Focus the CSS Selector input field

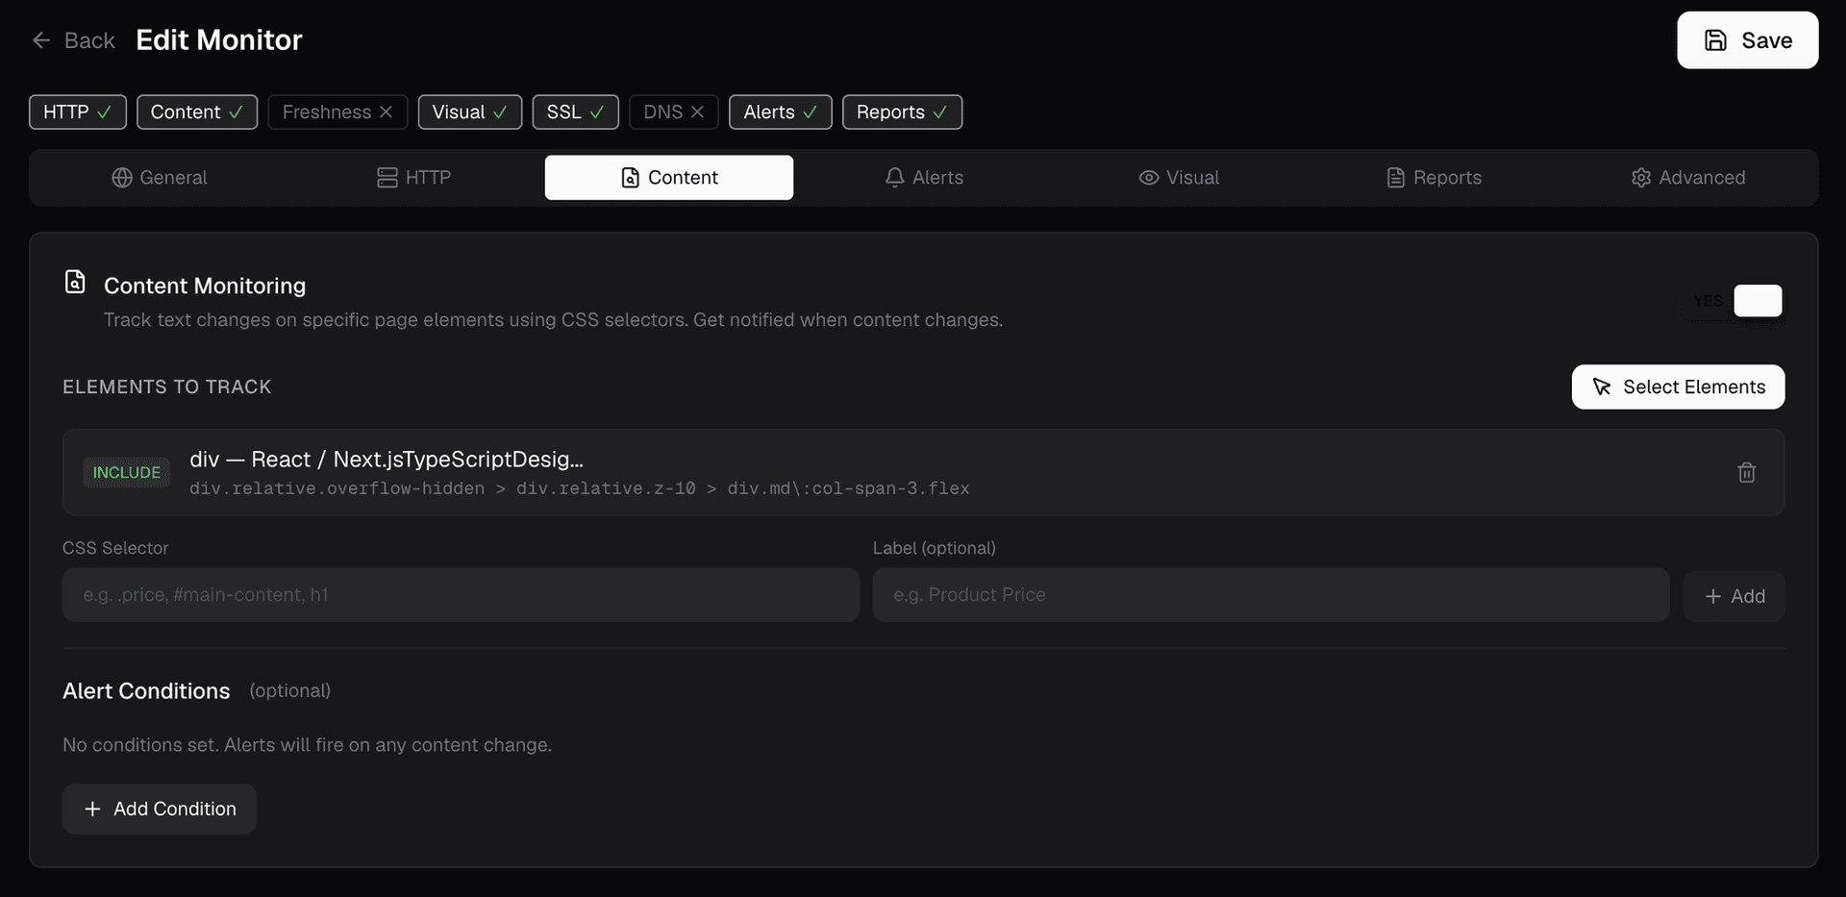(x=461, y=595)
